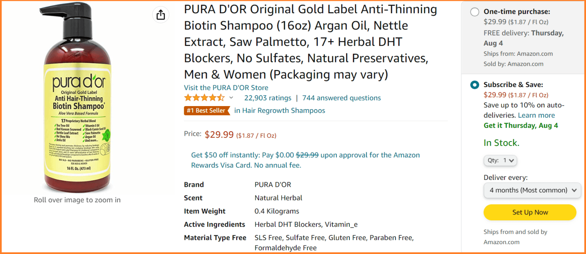The height and width of the screenshot is (254, 586).
Task: Click the #1 Best Seller badge
Action: [207, 111]
